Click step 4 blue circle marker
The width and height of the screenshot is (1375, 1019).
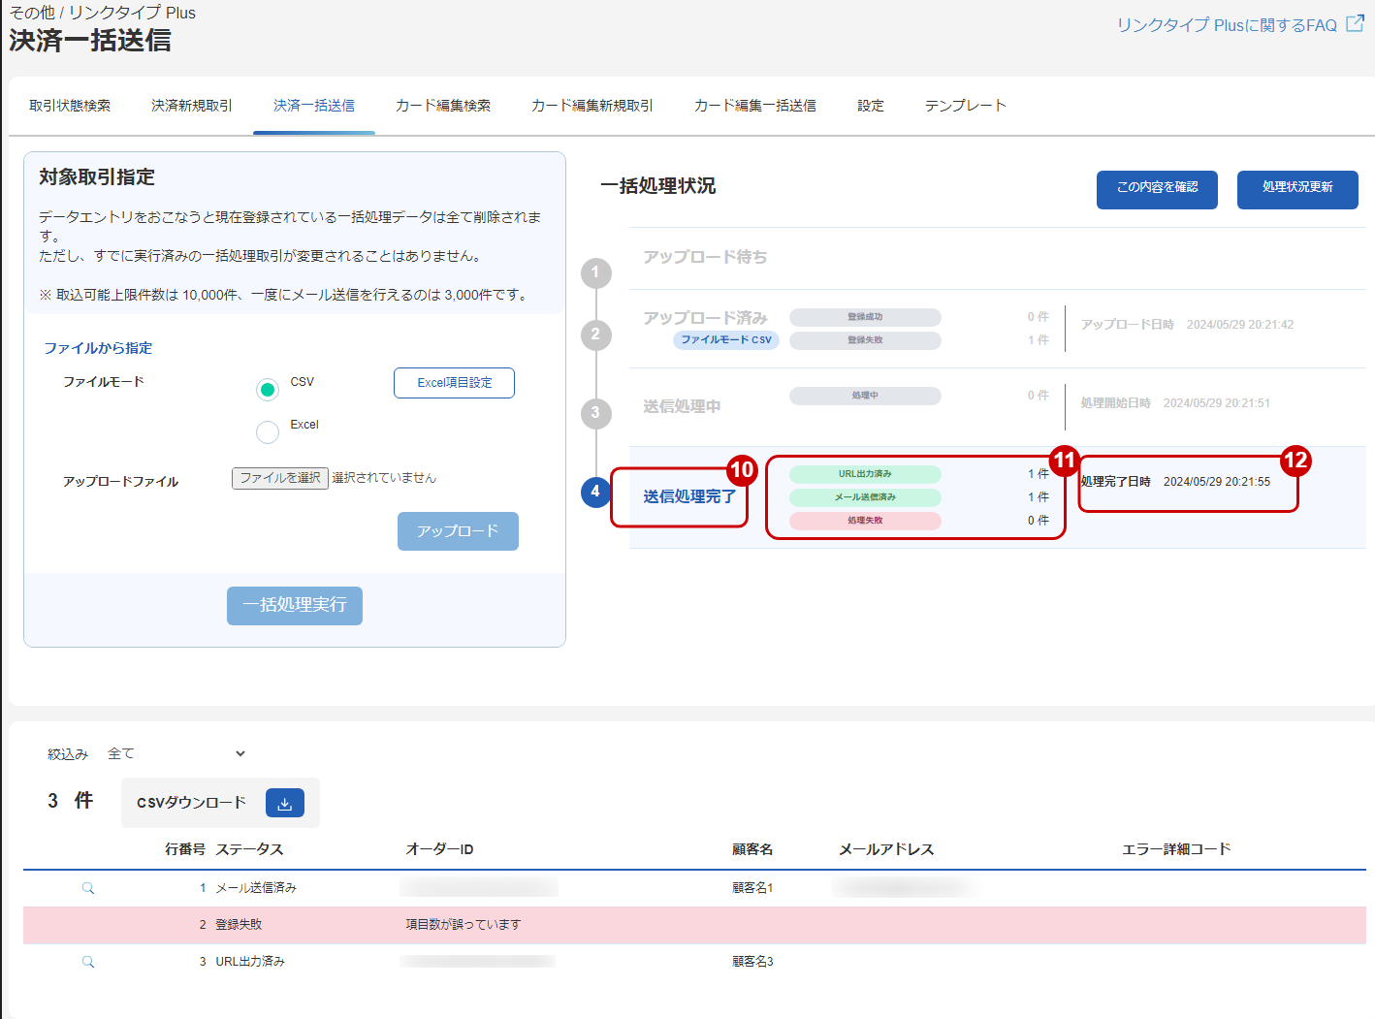pos(595,492)
